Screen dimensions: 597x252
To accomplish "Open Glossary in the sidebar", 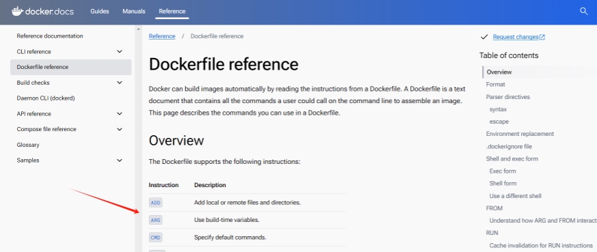I will [x=28, y=145].
